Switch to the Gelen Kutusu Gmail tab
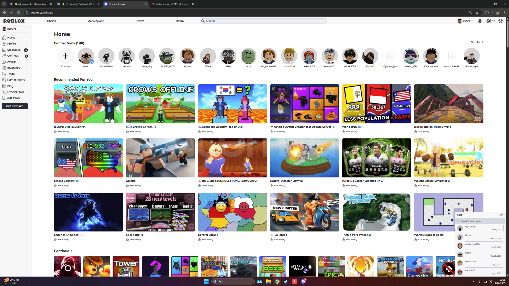 173,4
